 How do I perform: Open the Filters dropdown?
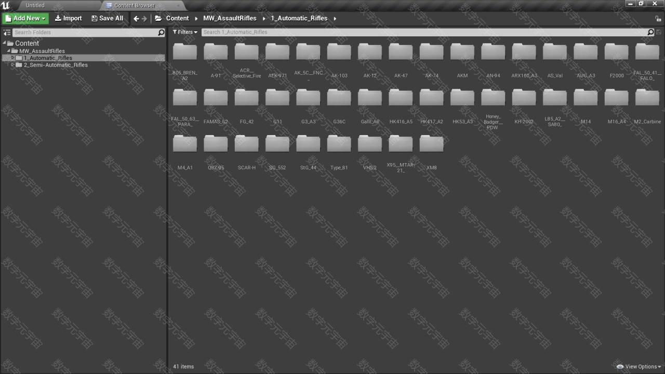tap(185, 32)
